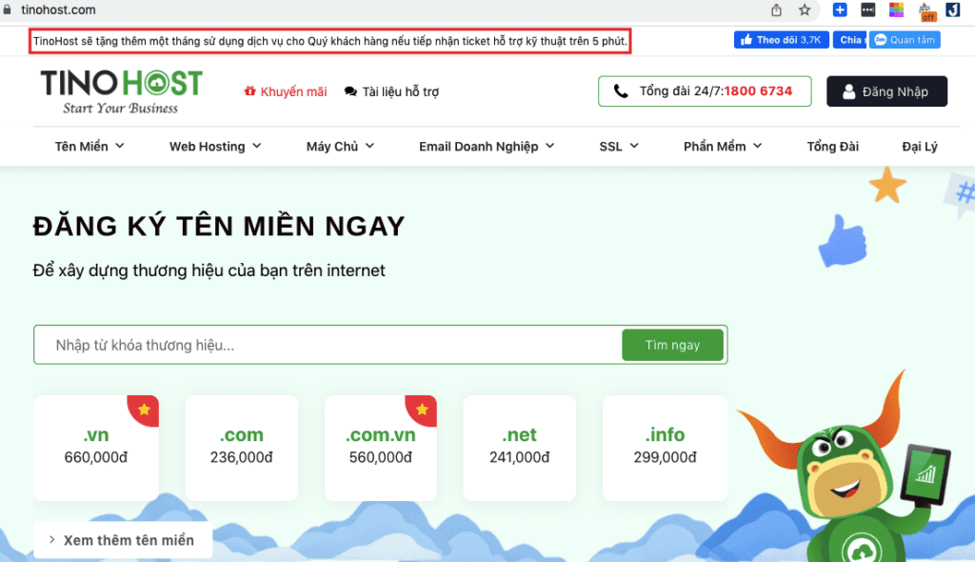Call hotline 1800 6734 link
Screen dimensions: 975x562
pyautogui.click(x=758, y=90)
